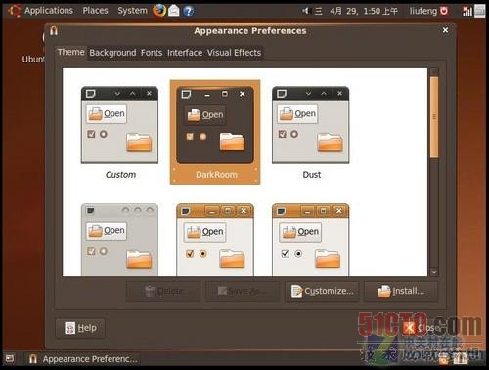Screen dimensions: 489x370
Task: Click the Show Desktop icon in bottom panel
Action: pyautogui.click(x=10, y=358)
